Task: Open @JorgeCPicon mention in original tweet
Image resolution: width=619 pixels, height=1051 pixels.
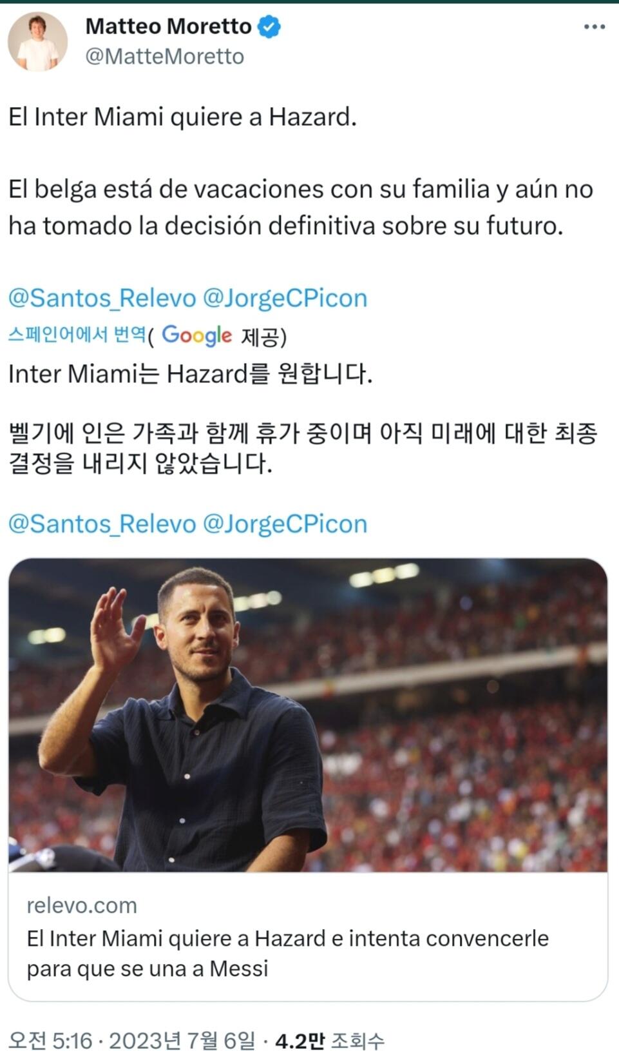Action: click(285, 298)
